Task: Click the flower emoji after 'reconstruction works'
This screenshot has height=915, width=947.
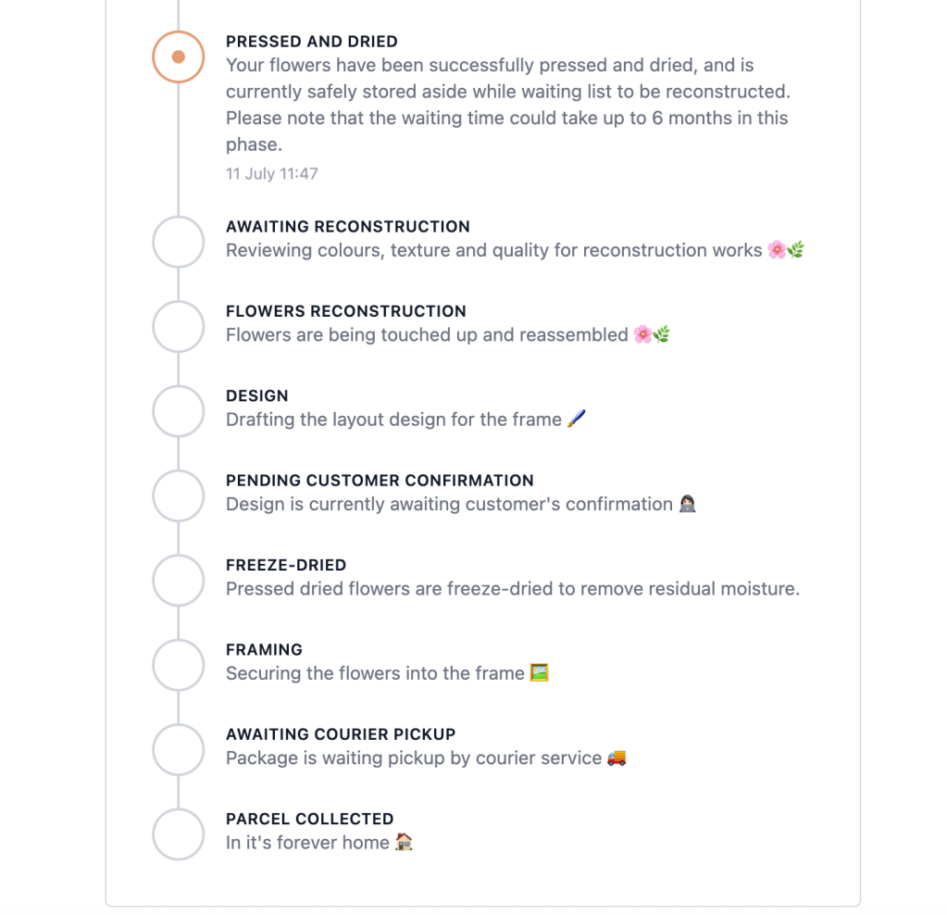Action: [778, 250]
